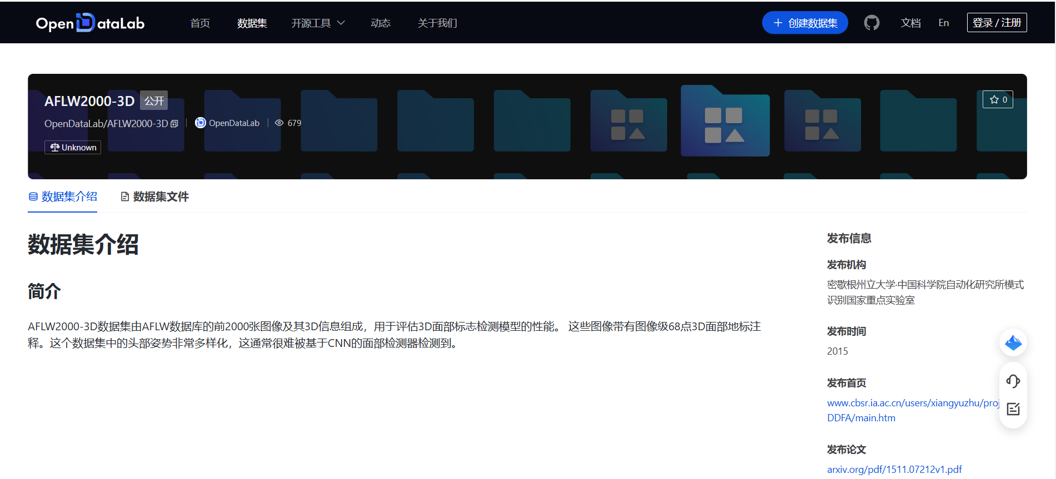Click the 2015 release year value
The width and height of the screenshot is (1056, 479).
838,351
